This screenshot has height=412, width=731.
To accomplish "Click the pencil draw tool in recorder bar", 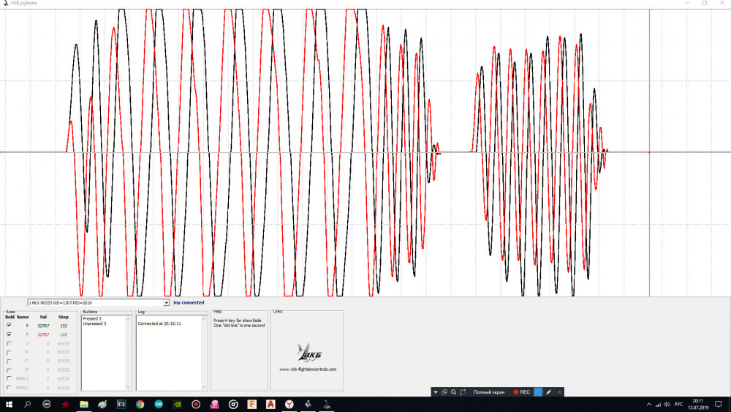I will pos(548,392).
